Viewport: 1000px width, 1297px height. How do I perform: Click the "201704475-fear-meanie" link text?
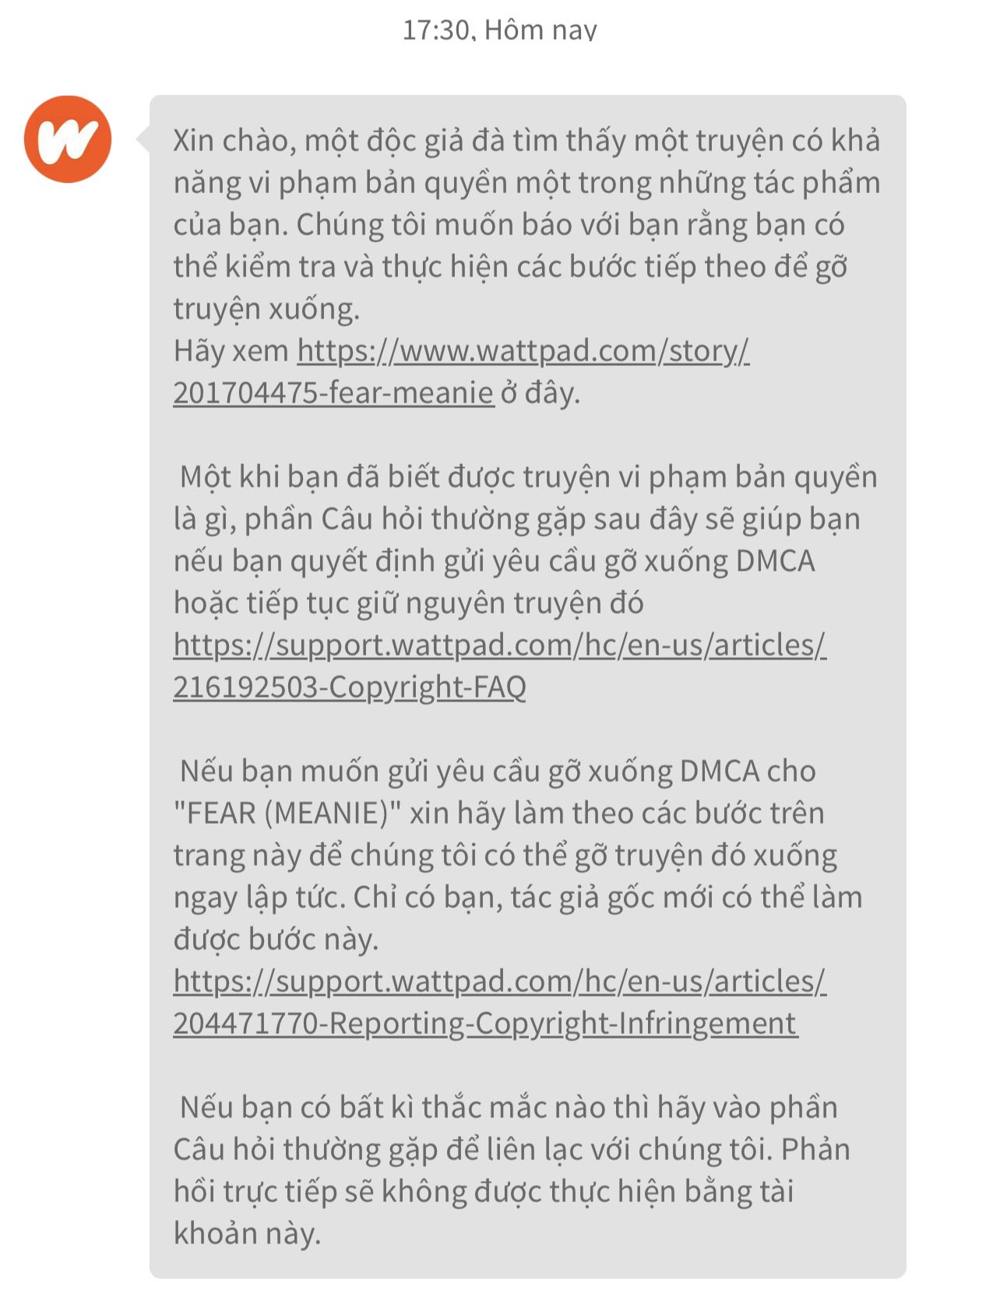[333, 392]
